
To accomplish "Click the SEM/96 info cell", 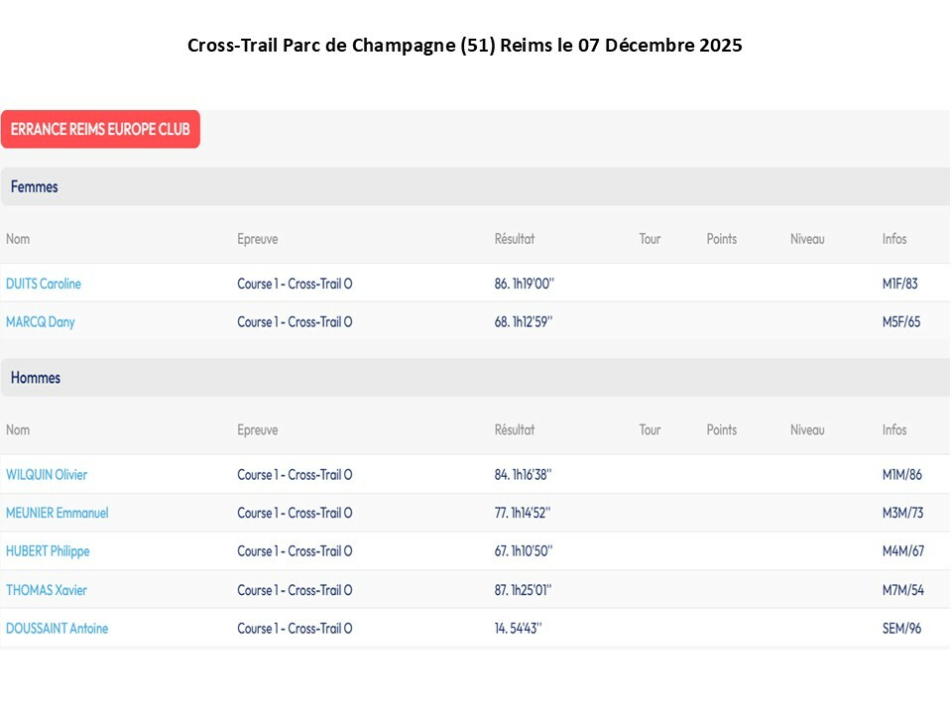I will [x=901, y=629].
